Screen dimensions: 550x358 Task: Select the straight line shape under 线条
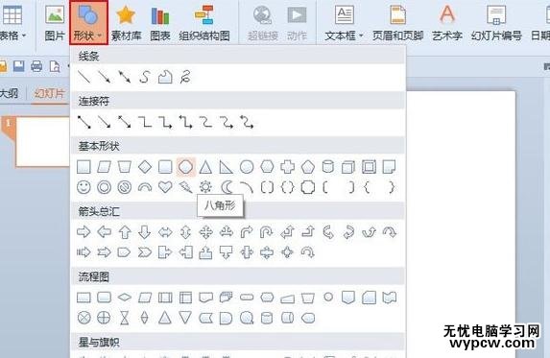point(84,77)
